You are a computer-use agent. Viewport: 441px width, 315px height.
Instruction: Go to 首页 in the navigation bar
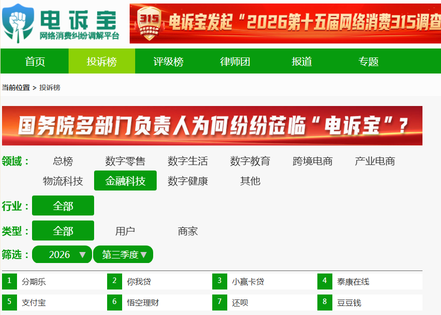tap(35, 61)
